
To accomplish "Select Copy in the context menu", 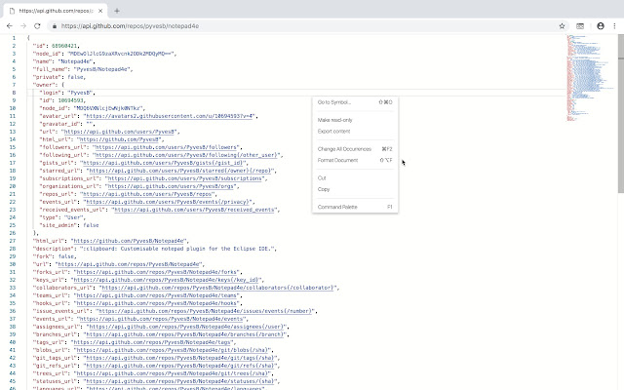I will (x=355, y=189).
